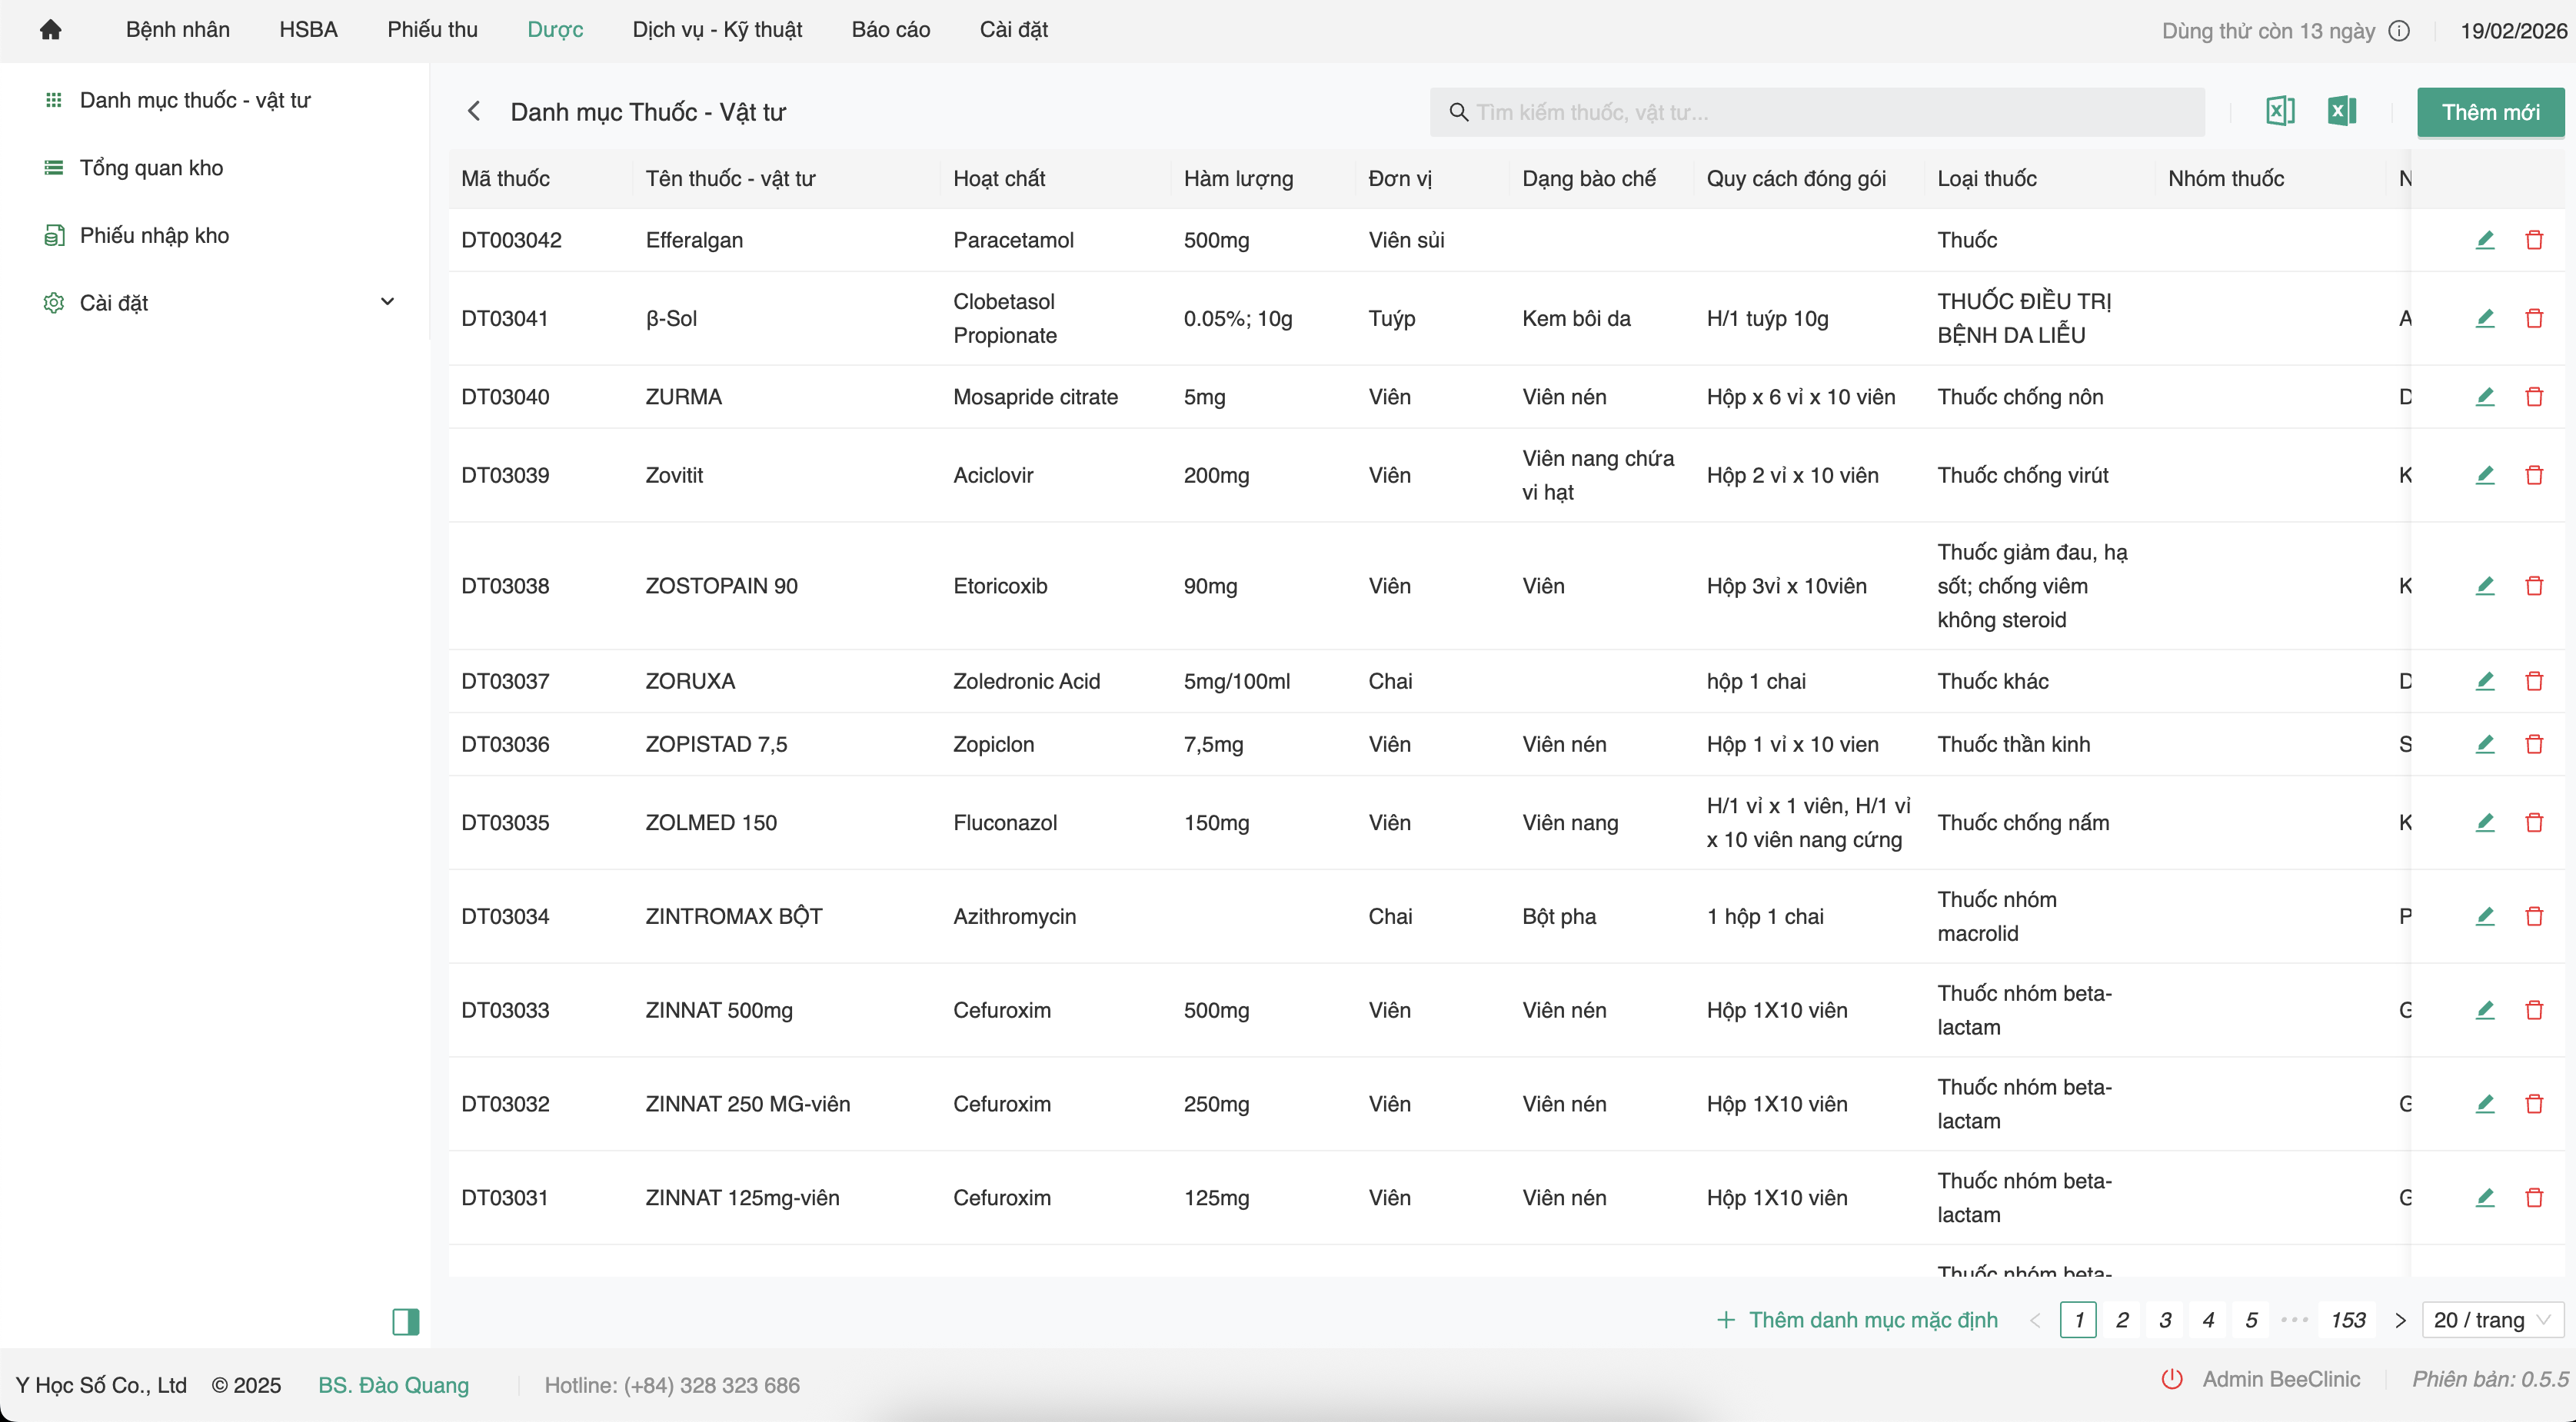Open the Phiếu thu menu
This screenshot has height=1422, width=2576.
pyautogui.click(x=432, y=30)
